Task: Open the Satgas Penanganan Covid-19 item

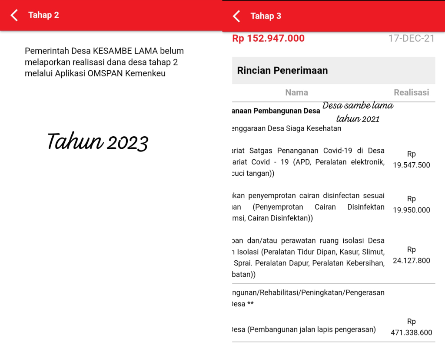Action: [308, 162]
